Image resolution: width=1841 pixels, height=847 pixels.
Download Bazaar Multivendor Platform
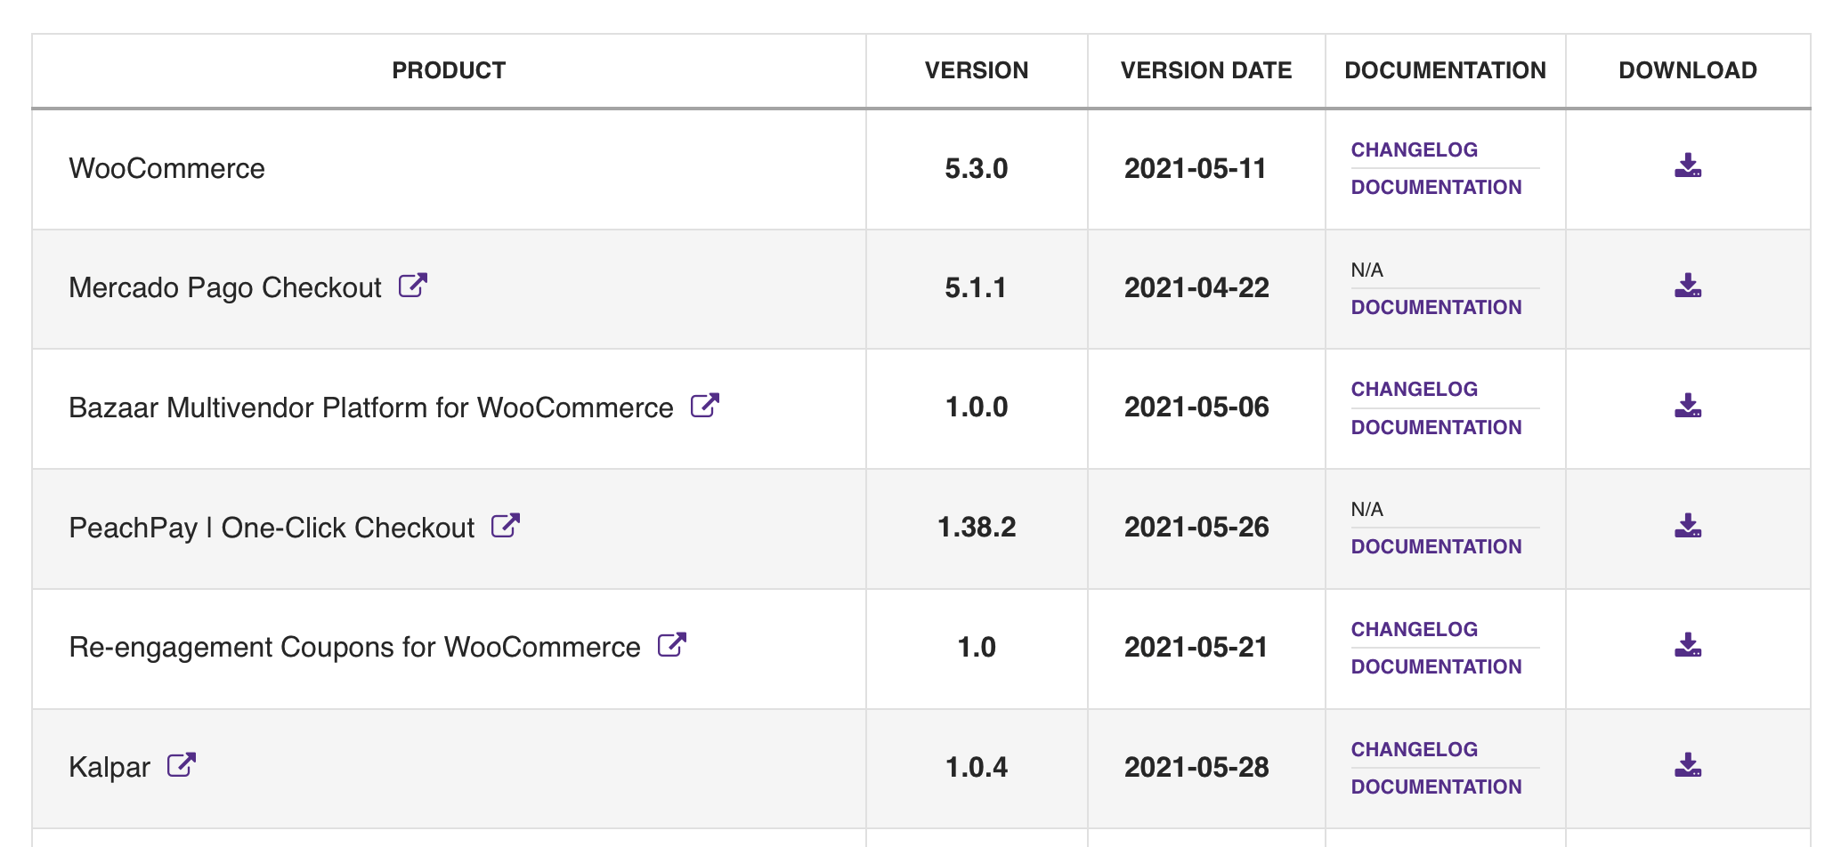(x=1687, y=407)
